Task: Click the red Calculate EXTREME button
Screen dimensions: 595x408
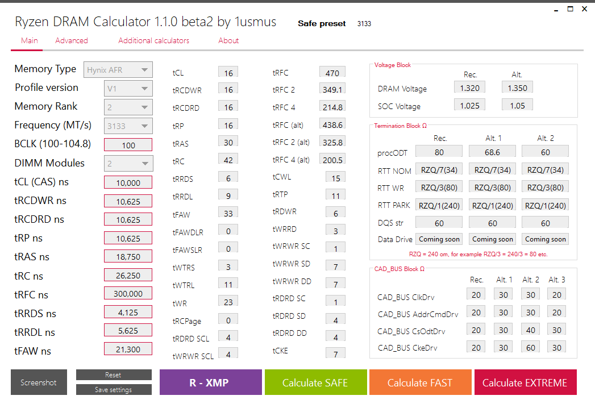Action: click(526, 382)
